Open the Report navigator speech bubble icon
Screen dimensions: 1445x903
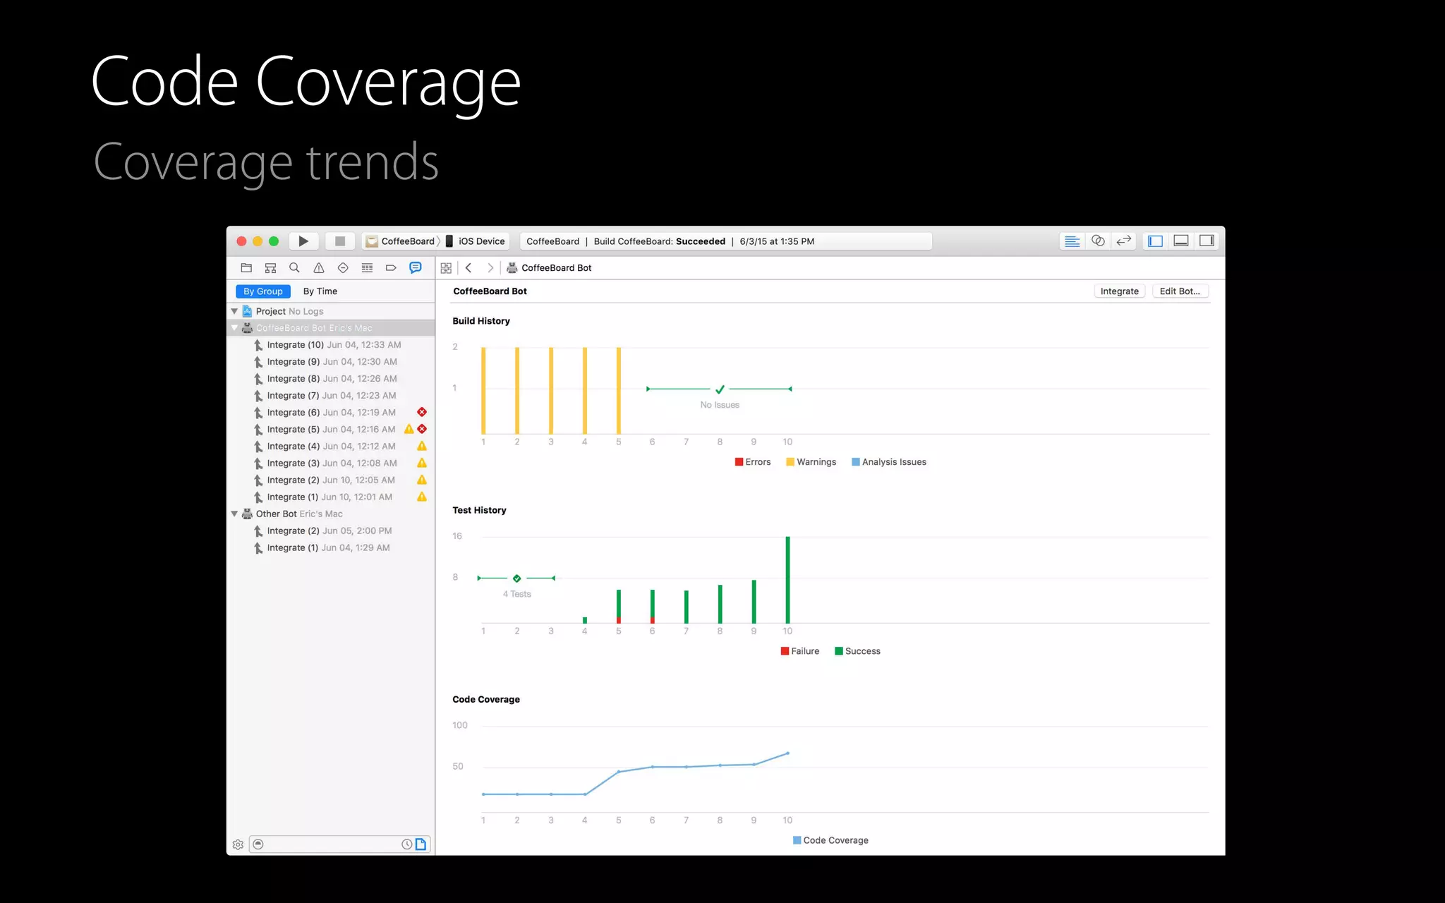416,268
